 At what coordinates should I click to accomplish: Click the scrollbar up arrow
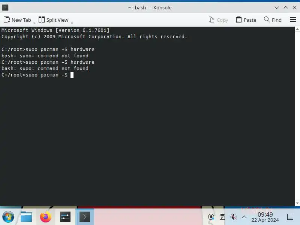click(x=297, y=29)
